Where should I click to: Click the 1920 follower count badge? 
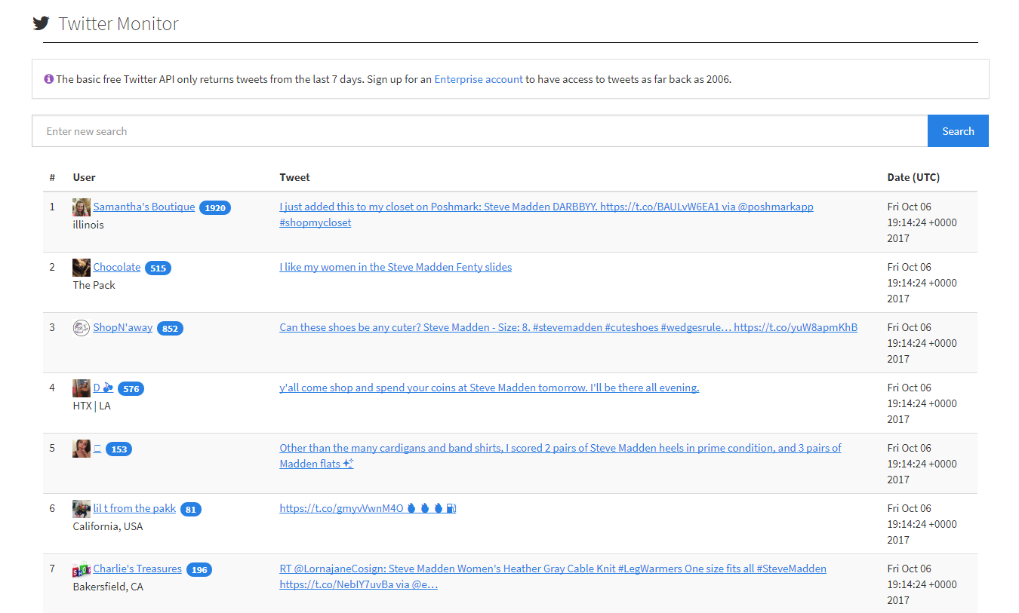[215, 208]
